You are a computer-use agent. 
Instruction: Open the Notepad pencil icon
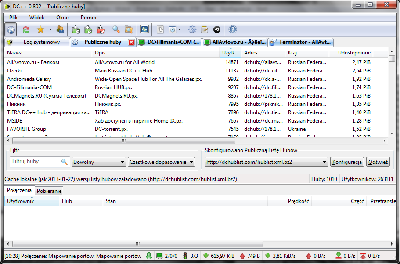[x=204, y=29]
